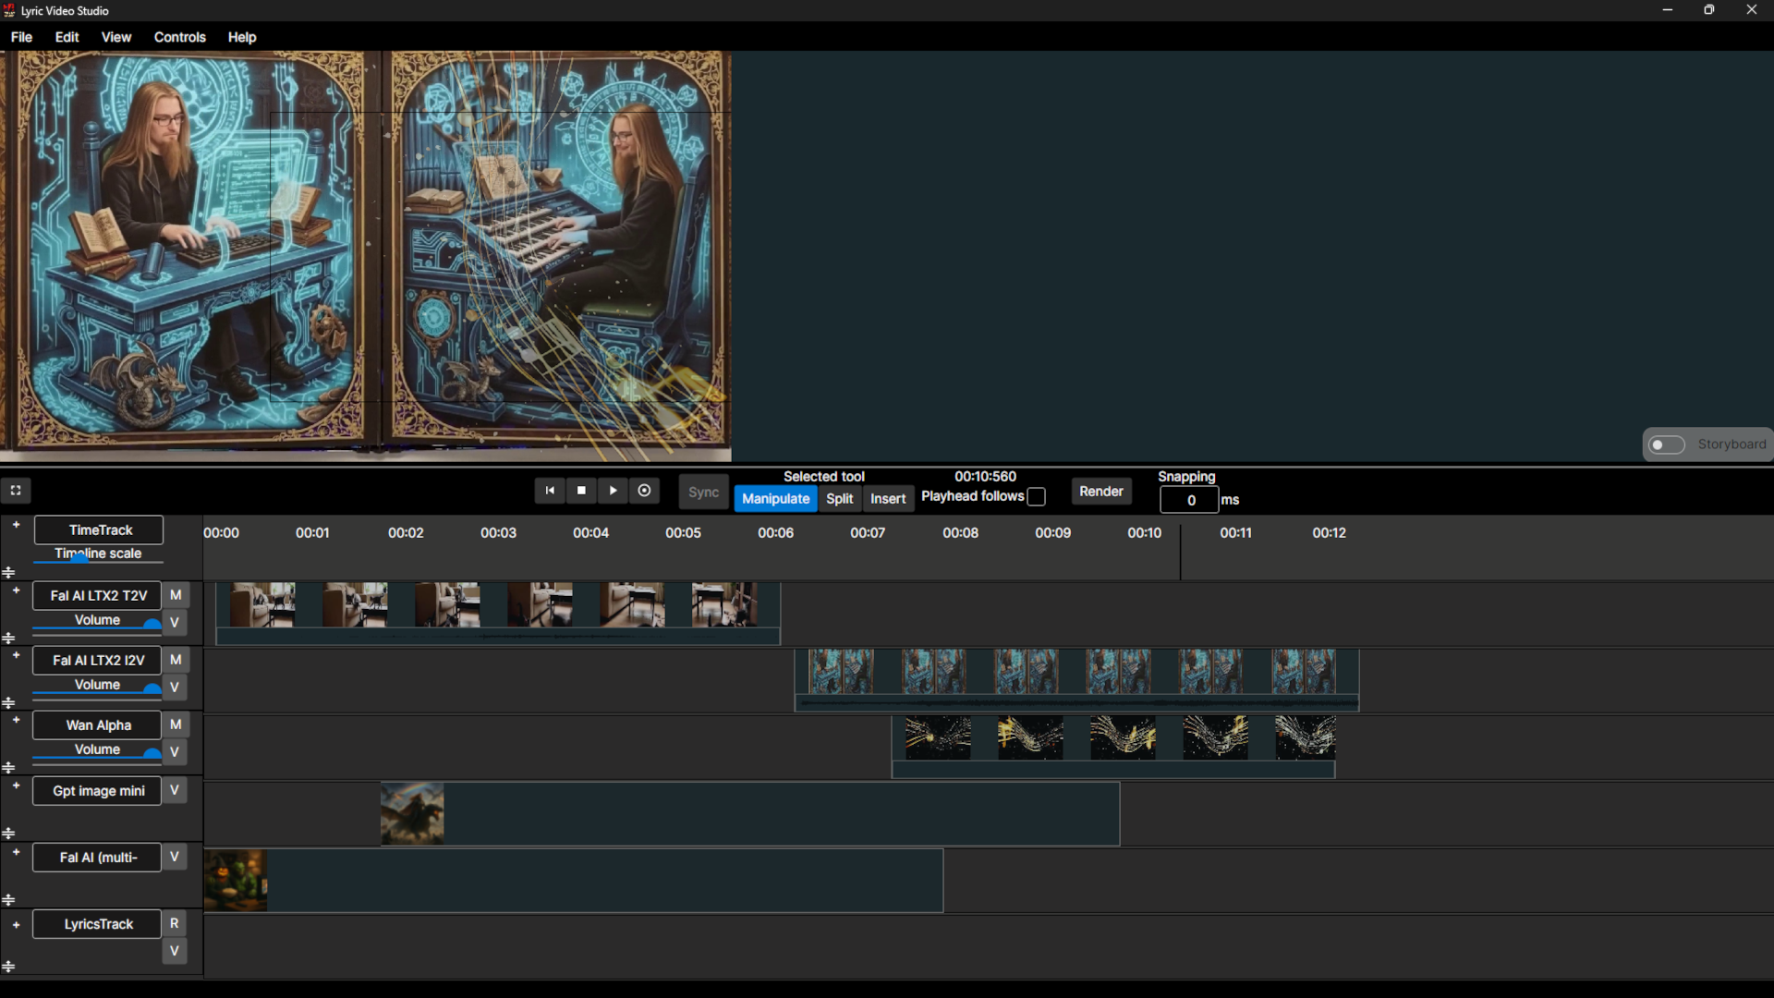Toggle the Storyboard switch

point(1668,444)
